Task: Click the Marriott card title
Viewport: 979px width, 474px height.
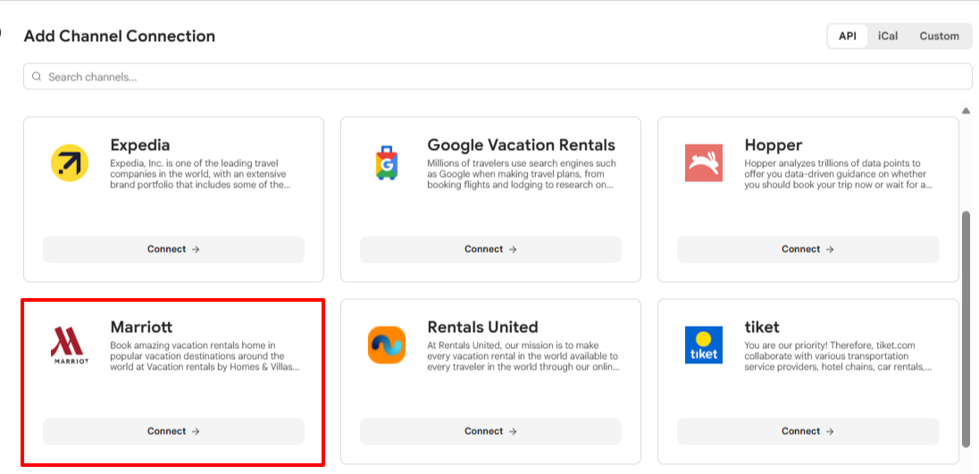Action: pos(141,327)
